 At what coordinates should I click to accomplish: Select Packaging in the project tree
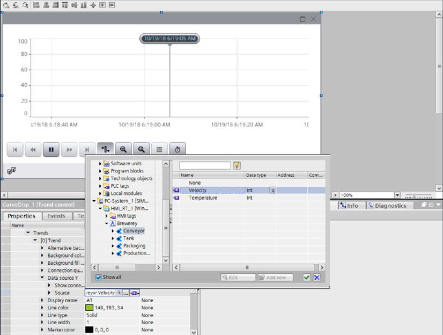(x=134, y=246)
